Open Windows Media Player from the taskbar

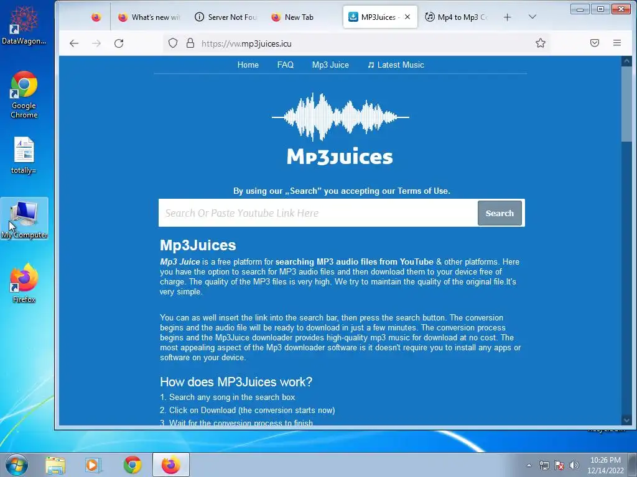click(93, 465)
